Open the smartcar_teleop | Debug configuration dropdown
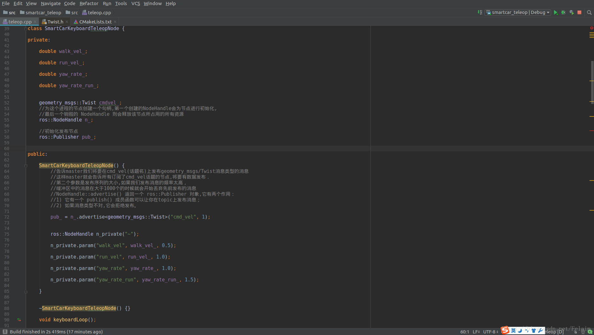Viewport: 594px width, 335px height. 518,12
